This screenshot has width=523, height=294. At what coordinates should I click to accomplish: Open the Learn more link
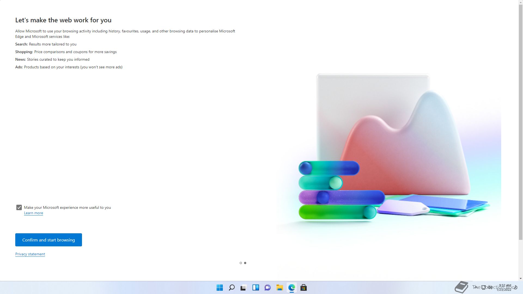coord(34,213)
